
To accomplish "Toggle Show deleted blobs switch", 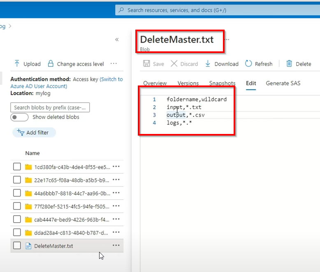I will coord(19,117).
